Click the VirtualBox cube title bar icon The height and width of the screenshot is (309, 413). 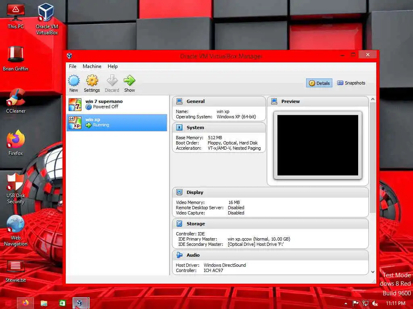click(69, 56)
